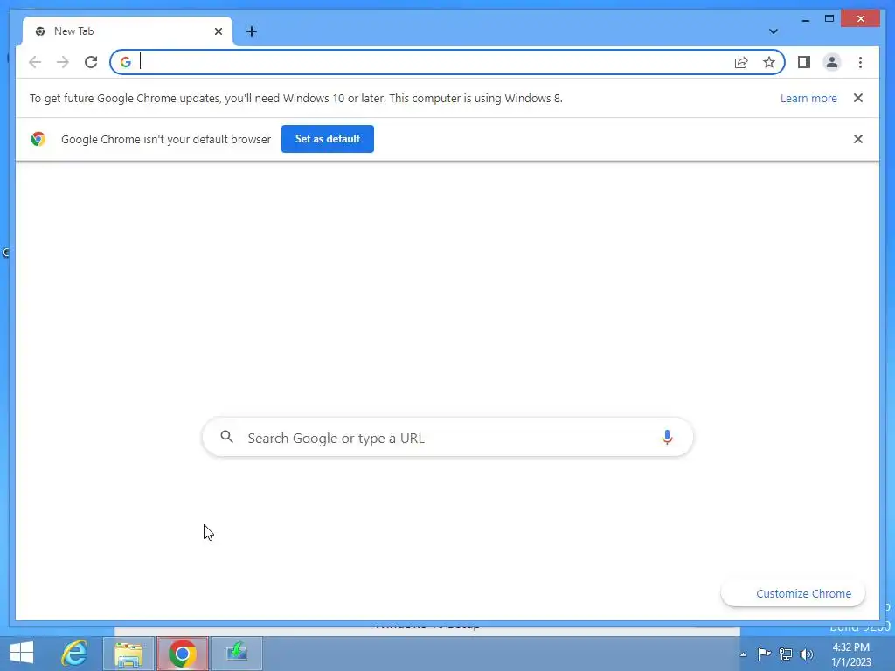Open the volume speaker tray icon
This screenshot has height=671, width=895.
pos(806,654)
